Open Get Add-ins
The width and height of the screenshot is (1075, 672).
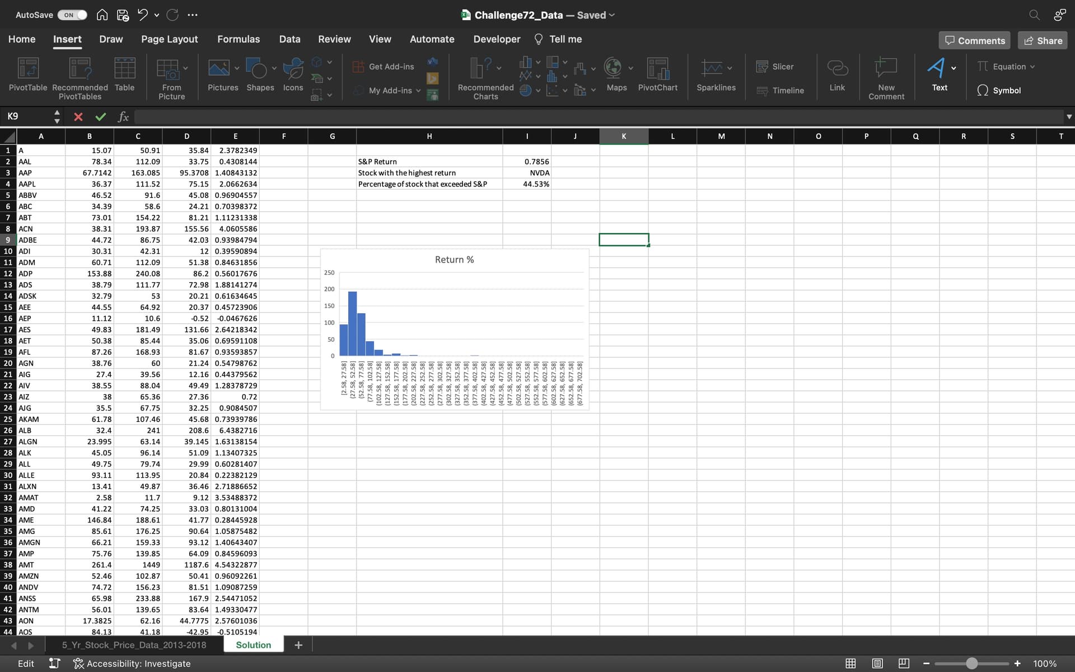click(x=384, y=67)
